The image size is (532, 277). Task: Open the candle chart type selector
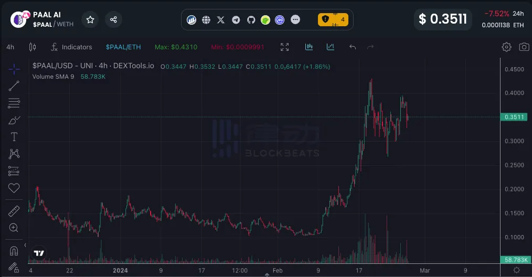click(32, 47)
